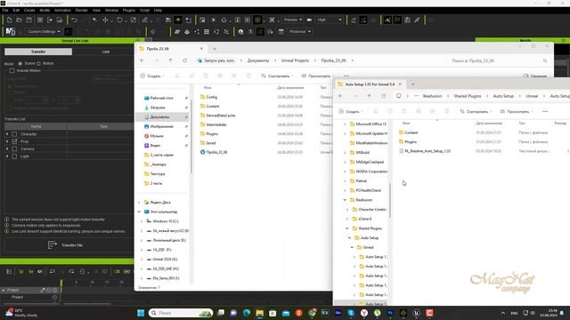Viewport: 570px width, 320px height.
Task: Select the Shared Plugins folder in tree
Action: pyautogui.click(x=370, y=228)
